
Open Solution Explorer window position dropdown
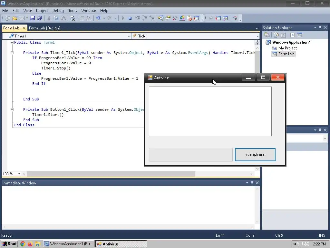pos(315,28)
